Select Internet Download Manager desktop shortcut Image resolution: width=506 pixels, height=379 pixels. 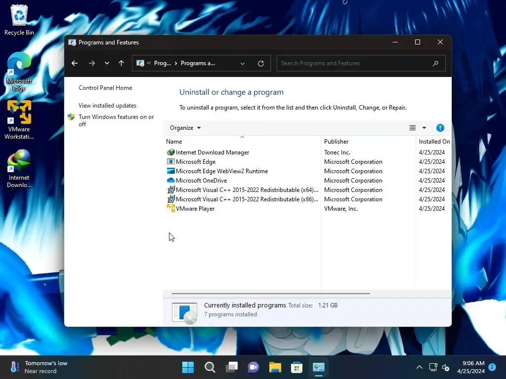[x=19, y=169]
